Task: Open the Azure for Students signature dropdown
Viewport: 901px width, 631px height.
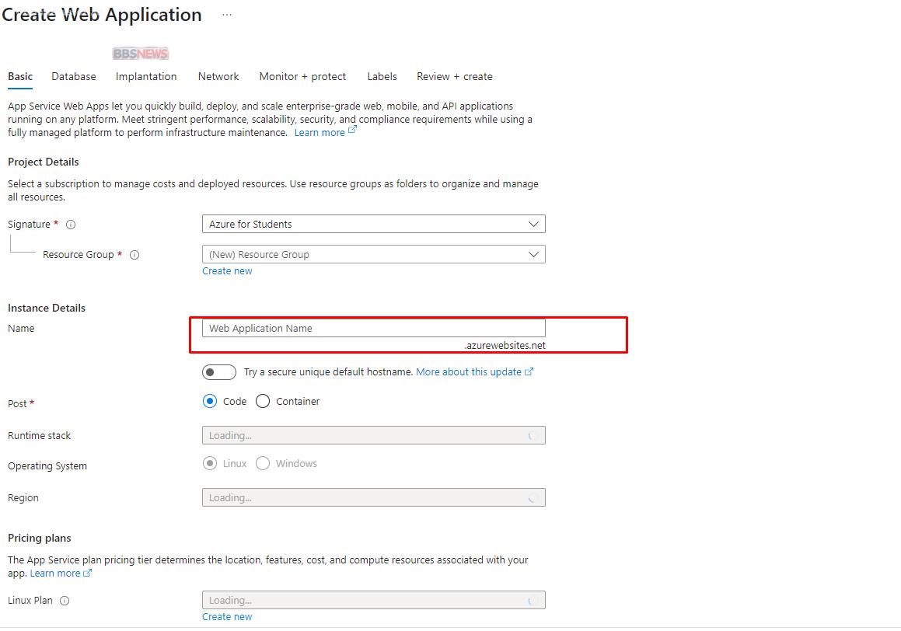Action: tap(373, 224)
